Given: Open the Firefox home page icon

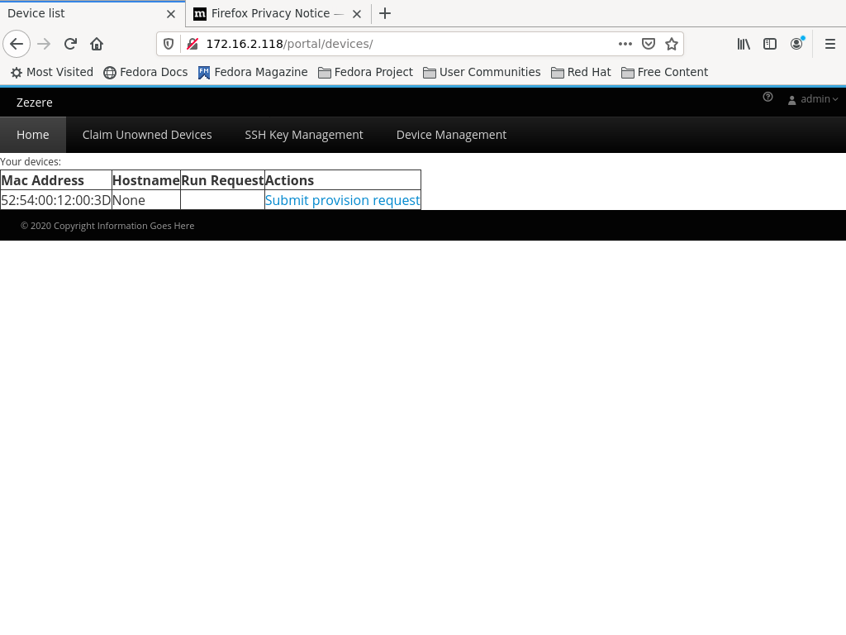Looking at the screenshot, I should 97,44.
